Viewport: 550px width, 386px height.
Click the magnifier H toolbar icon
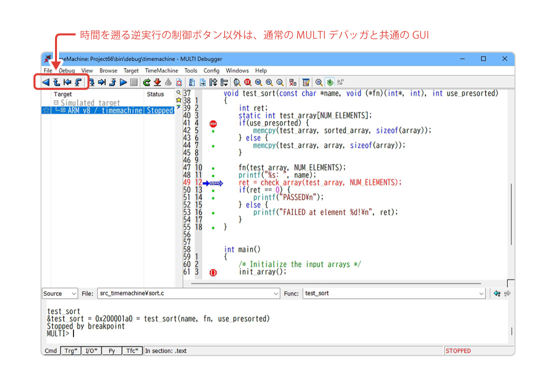[318, 82]
